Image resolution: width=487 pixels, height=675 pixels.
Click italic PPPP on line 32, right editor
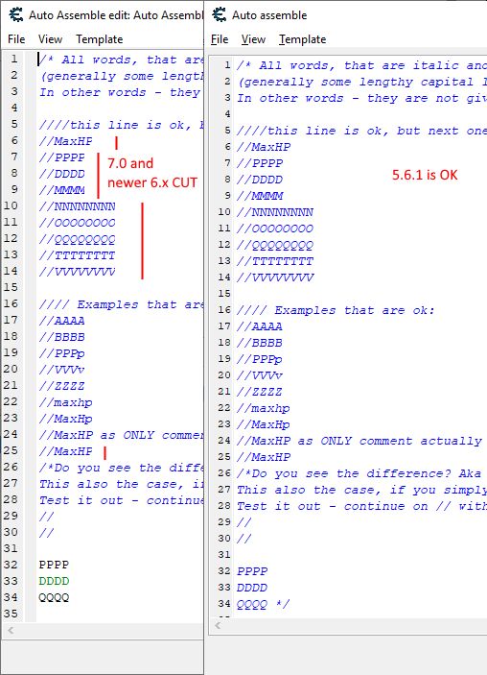[252, 571]
